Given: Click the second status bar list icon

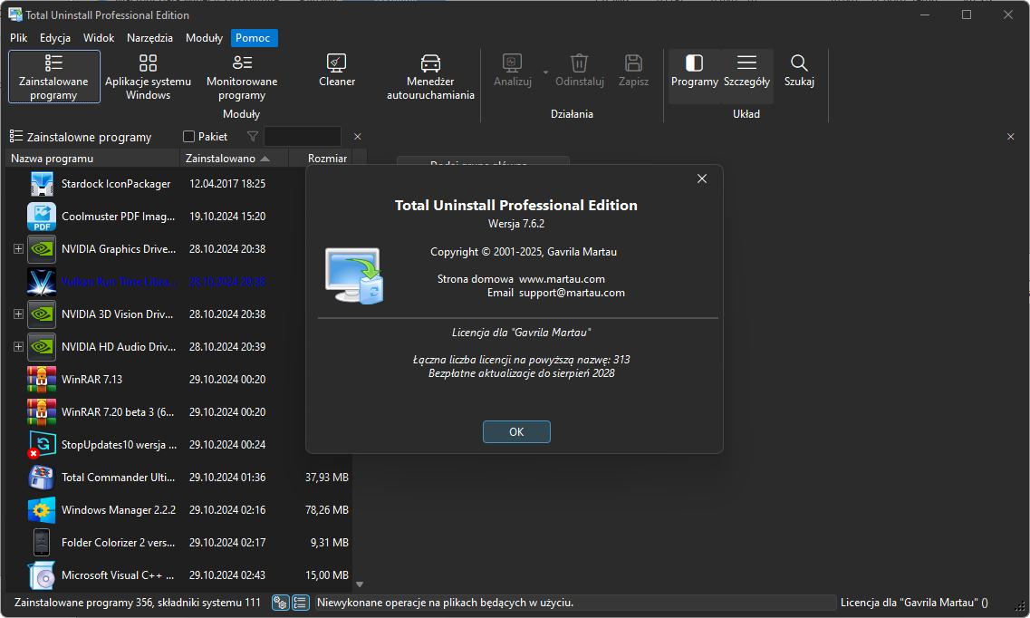Looking at the screenshot, I should [x=300, y=603].
